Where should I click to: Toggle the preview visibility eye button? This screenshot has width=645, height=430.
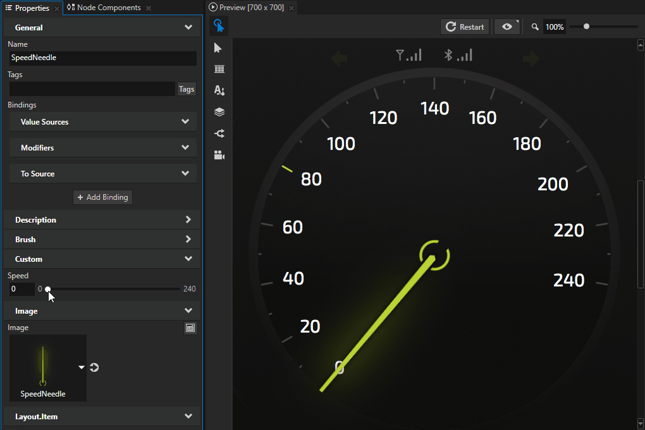pyautogui.click(x=507, y=27)
